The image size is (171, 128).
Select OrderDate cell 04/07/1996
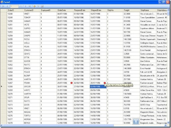[x=65, y=14]
